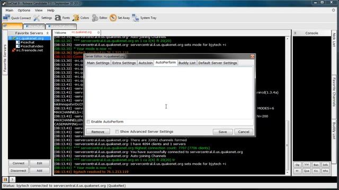Select #icechat in Favorite Servers tree

[x=28, y=42]
